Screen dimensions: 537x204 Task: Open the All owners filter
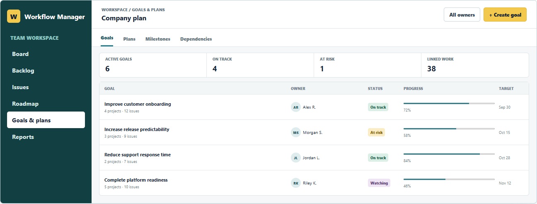[462, 15]
